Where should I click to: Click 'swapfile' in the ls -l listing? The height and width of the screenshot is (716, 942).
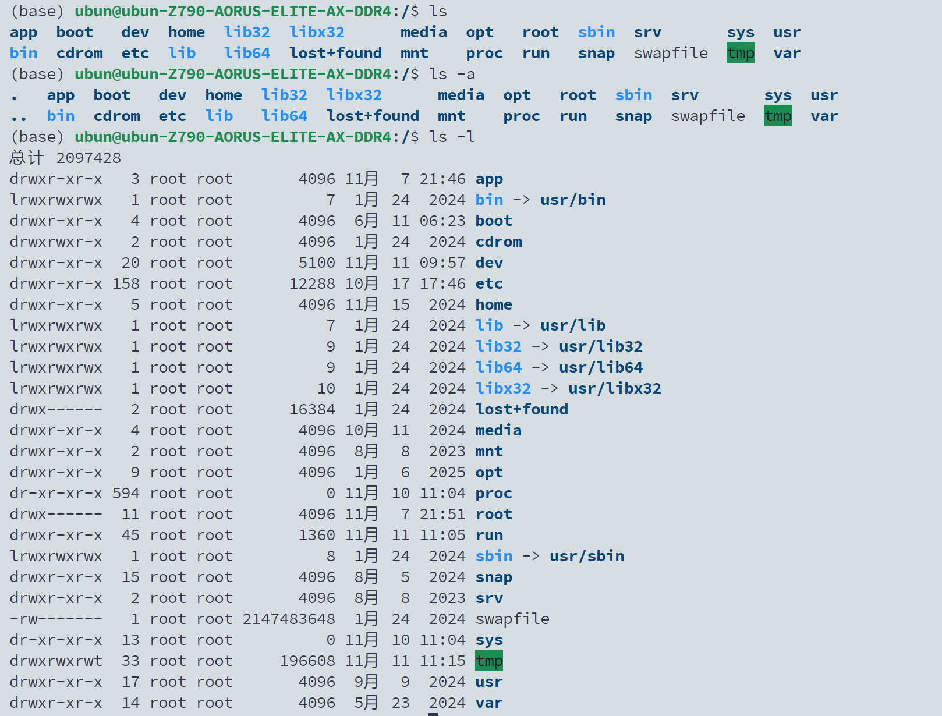coord(512,619)
